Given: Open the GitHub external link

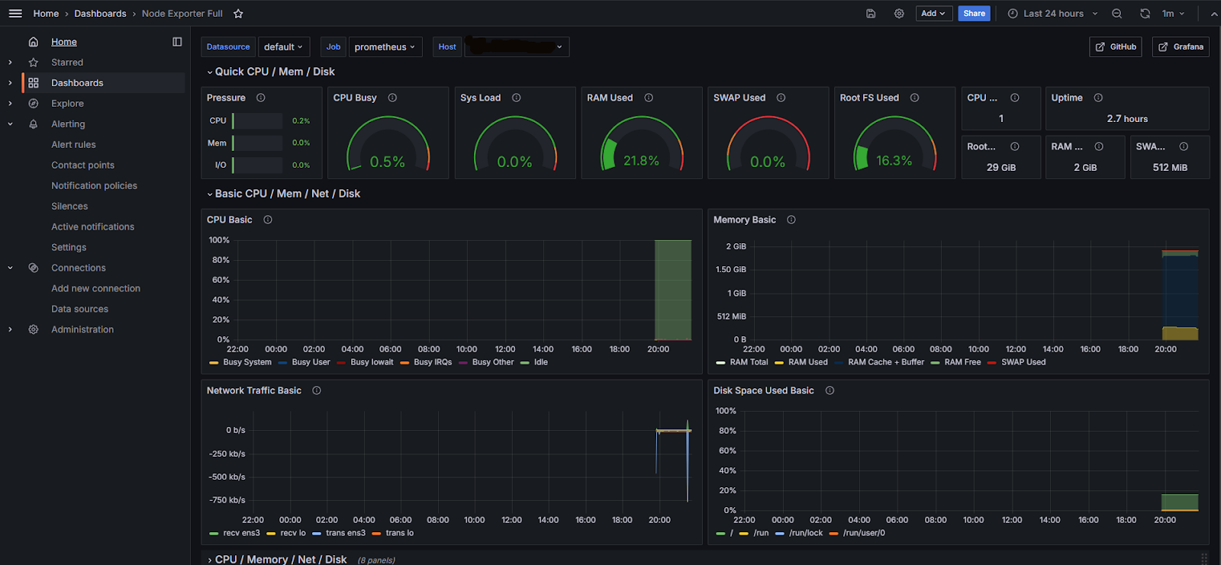Looking at the screenshot, I should point(1116,47).
